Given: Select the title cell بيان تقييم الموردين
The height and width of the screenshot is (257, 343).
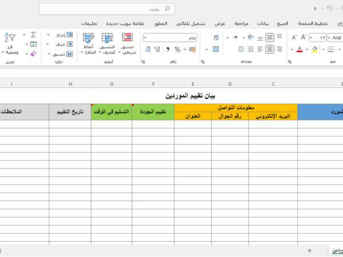Looking at the screenshot, I should (190, 96).
